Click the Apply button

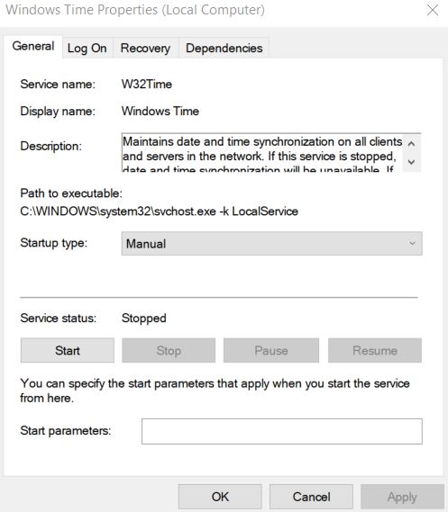(x=402, y=497)
